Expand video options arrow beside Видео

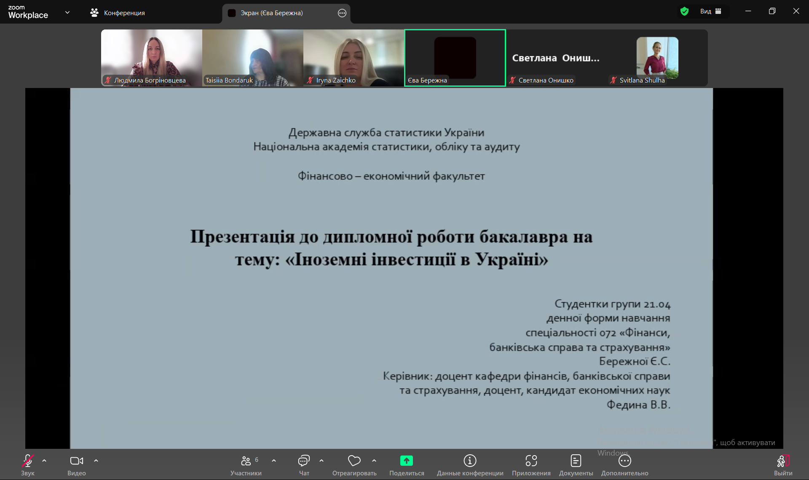[96, 461]
